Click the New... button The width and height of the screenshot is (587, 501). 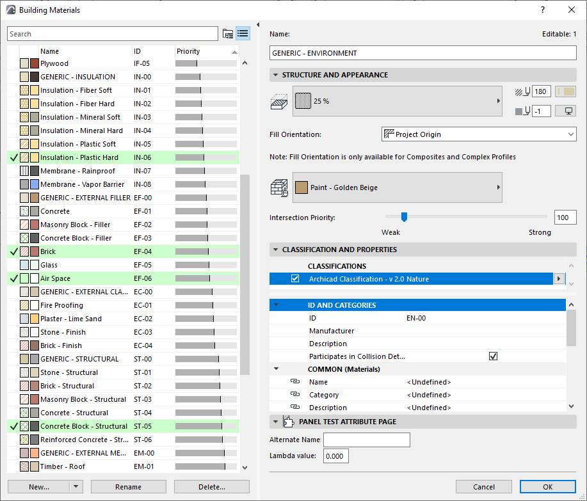pyautogui.click(x=39, y=486)
